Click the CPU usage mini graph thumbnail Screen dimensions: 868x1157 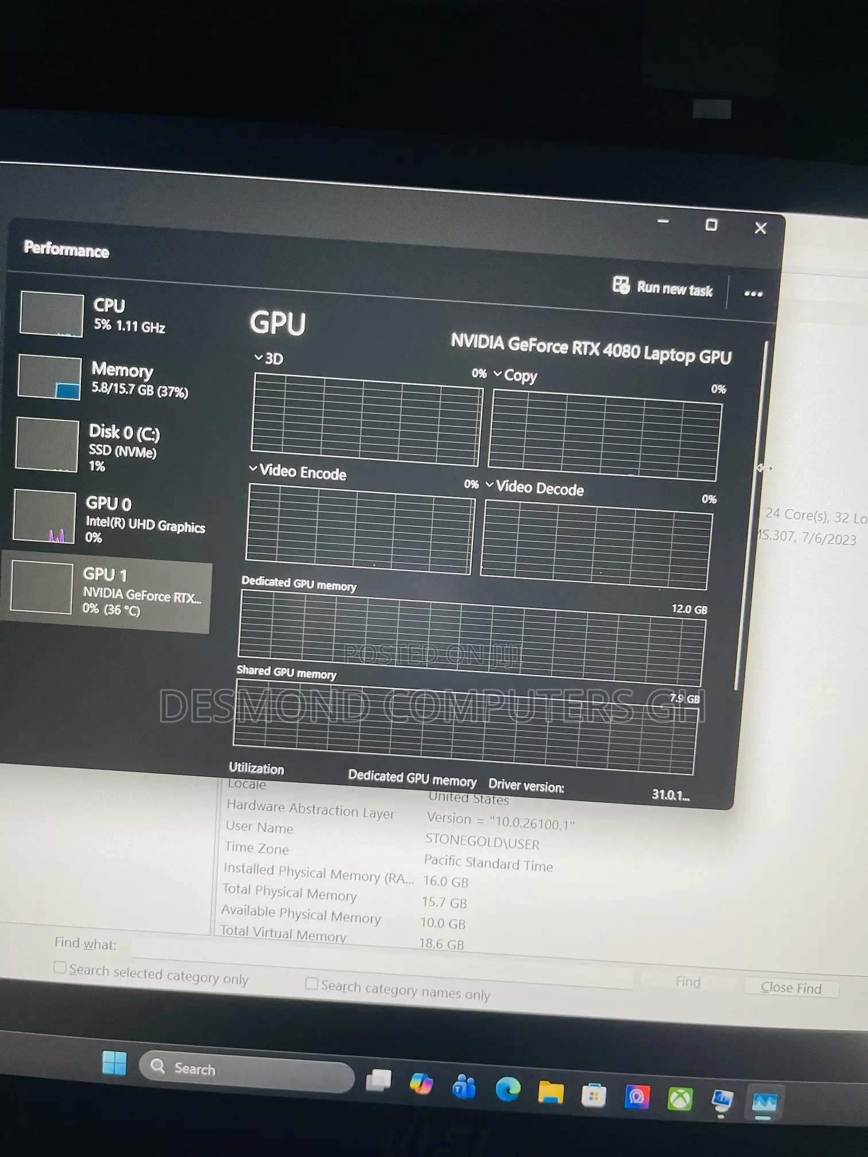click(x=52, y=315)
